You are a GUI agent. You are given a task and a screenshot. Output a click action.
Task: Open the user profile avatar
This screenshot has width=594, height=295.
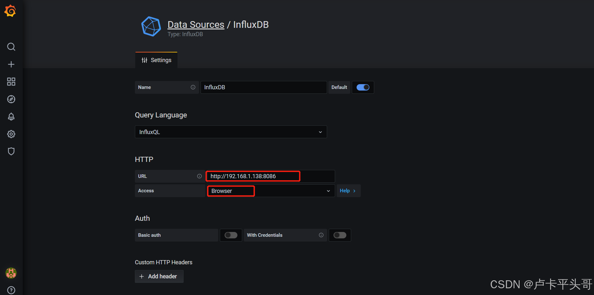tap(11, 273)
